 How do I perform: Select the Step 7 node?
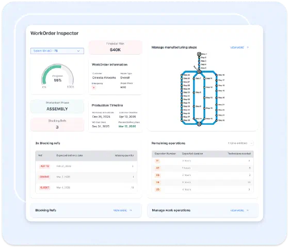point(194,78)
